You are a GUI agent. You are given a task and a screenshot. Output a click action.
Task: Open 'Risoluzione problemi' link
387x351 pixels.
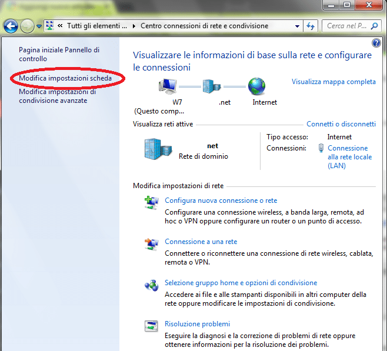(x=197, y=324)
